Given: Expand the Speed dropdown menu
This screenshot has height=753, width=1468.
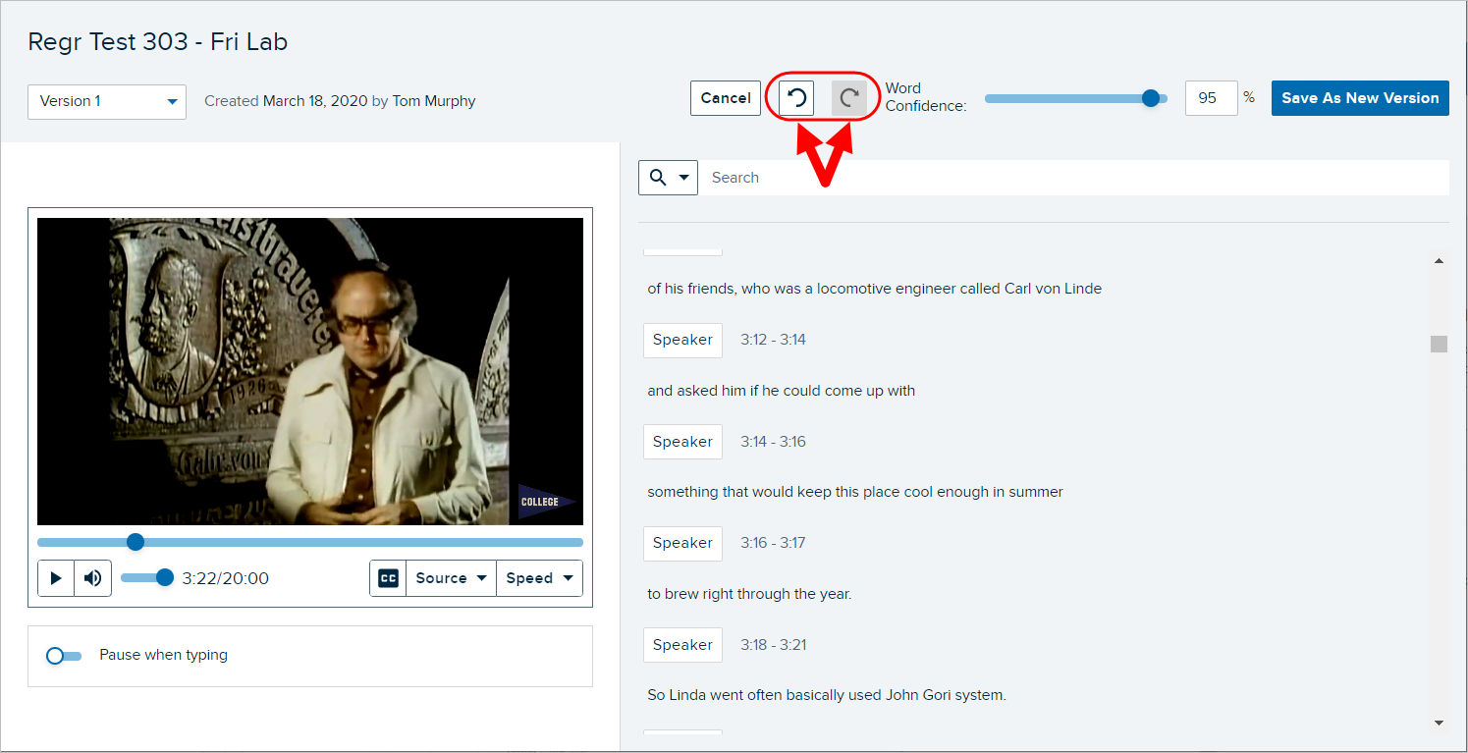Looking at the screenshot, I should point(539,578).
